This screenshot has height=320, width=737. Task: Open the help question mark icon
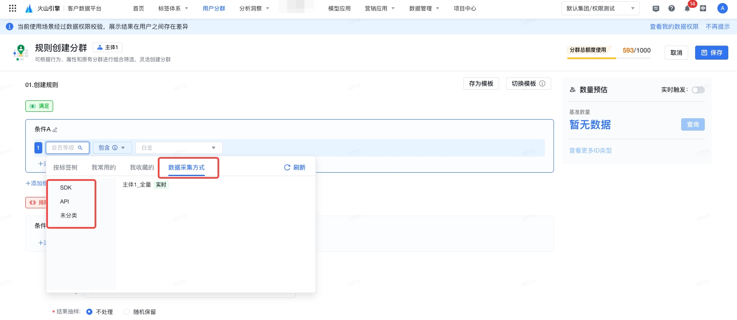click(x=672, y=8)
